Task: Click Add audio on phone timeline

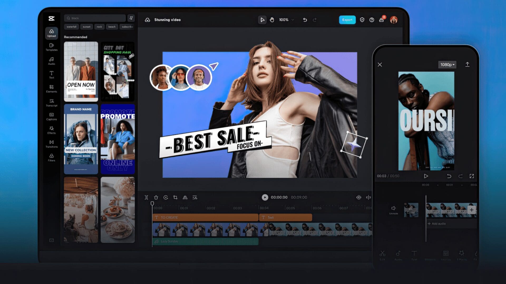Action: point(437,224)
